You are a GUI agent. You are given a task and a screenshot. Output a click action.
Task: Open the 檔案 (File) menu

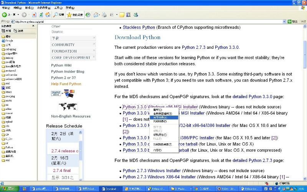pos(6,8)
